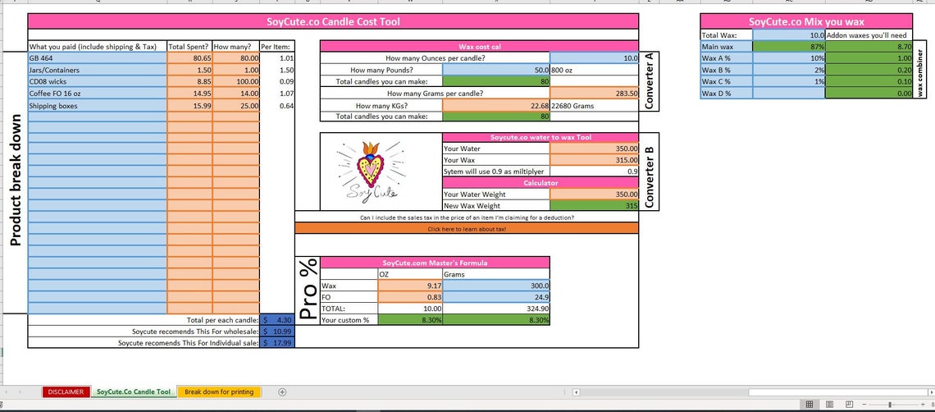Select Your Water 350.00 value cell
The width and height of the screenshot is (935, 412).
tap(594, 148)
